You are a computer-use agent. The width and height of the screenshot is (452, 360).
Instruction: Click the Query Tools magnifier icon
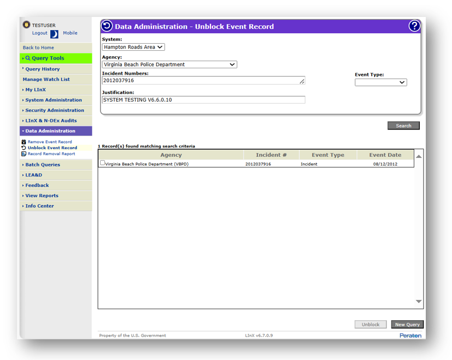pyautogui.click(x=28, y=58)
